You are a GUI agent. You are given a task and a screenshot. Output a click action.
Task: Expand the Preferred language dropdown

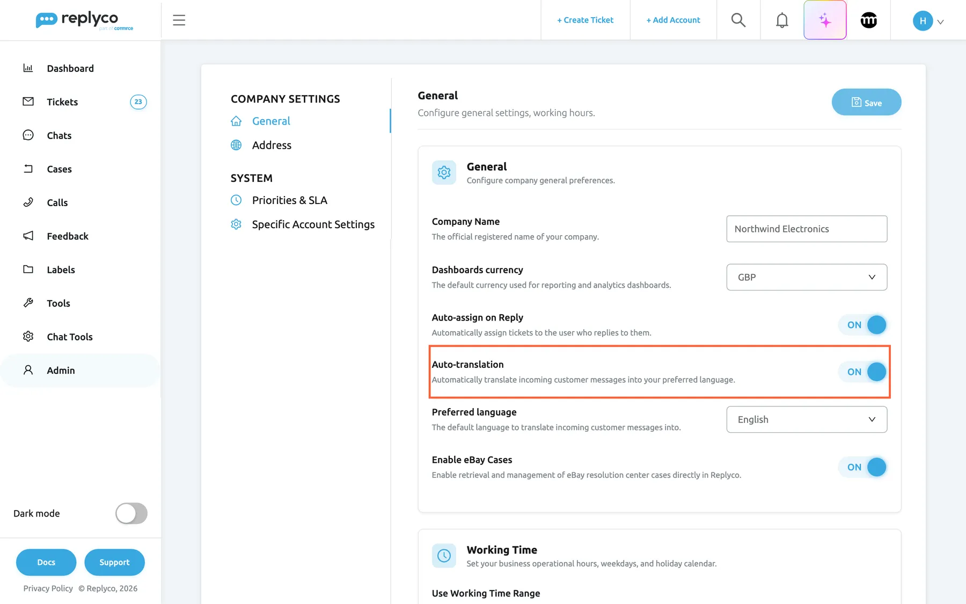pyautogui.click(x=807, y=419)
